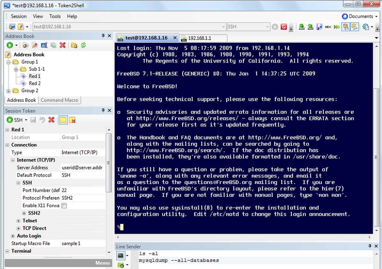Click the new address entry tag icon
The width and height of the screenshot is (382, 269).
pyautogui.click(x=25, y=45)
